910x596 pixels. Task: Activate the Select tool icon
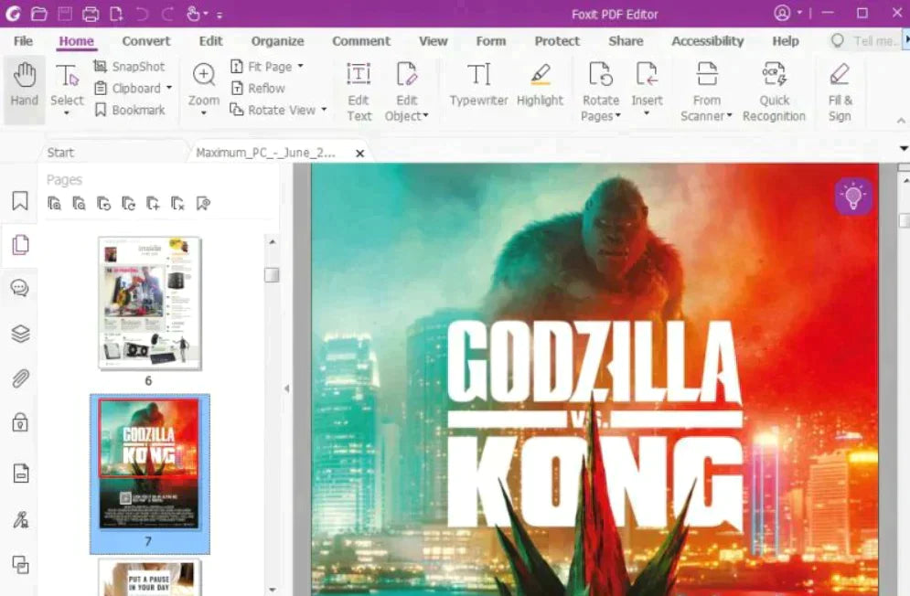click(66, 76)
